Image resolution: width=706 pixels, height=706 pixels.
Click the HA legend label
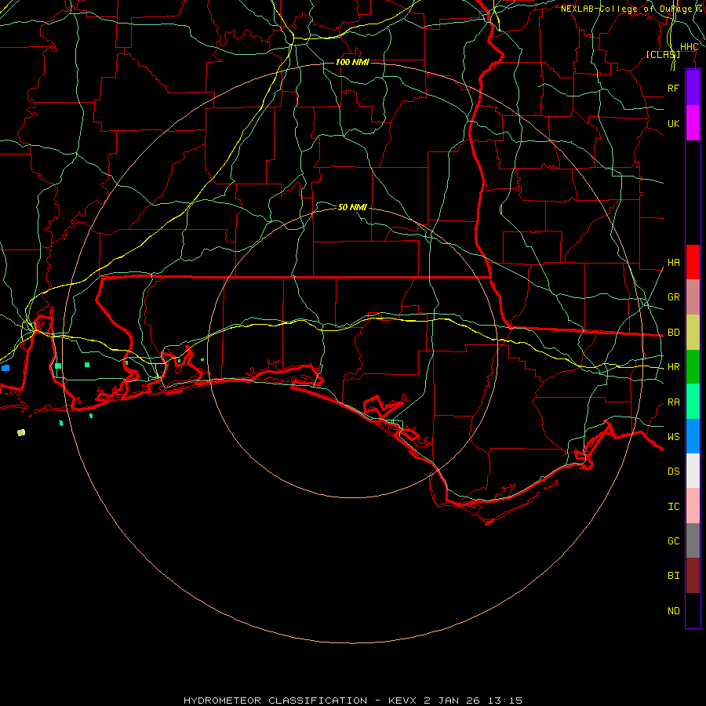pos(673,263)
